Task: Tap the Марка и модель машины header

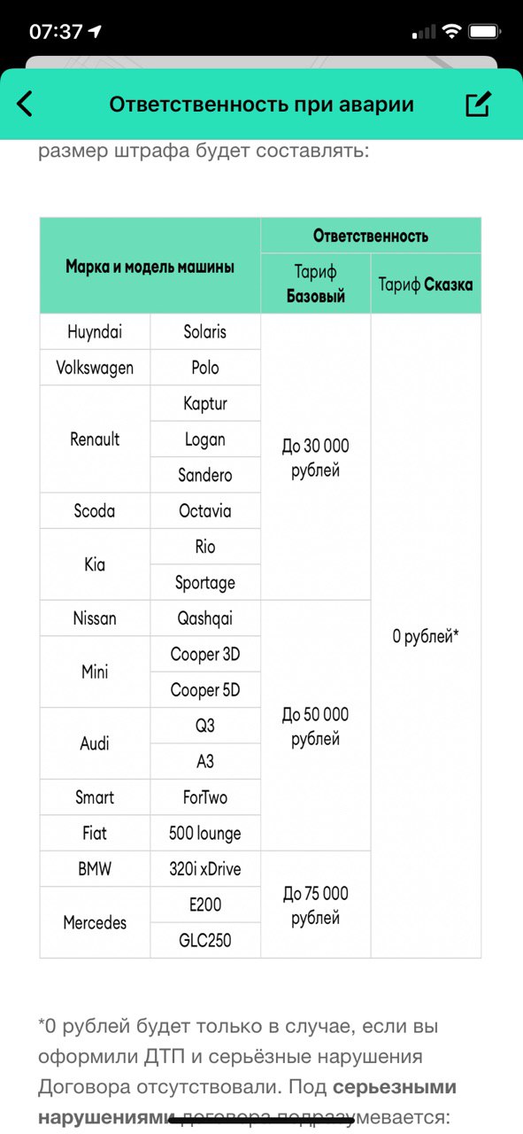Action: tap(150, 266)
